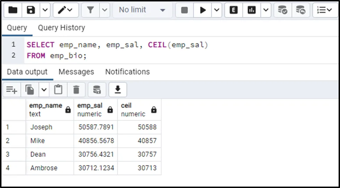The height and width of the screenshot is (188, 340).
Task: Click the Explain Analyze chart icon
Action: click(252, 10)
